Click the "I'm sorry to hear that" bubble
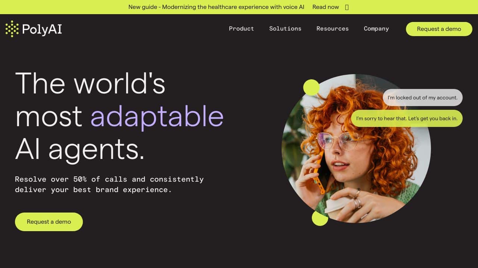The height and width of the screenshot is (268, 478). coord(407,118)
